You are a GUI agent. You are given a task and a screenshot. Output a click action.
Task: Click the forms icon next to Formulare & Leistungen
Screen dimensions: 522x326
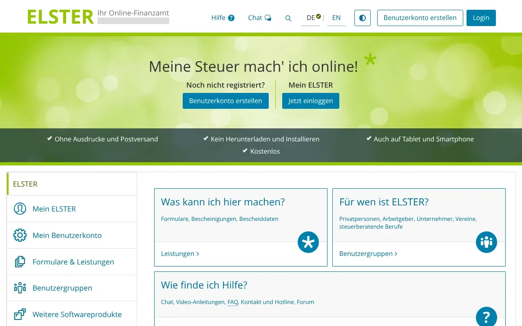click(20, 262)
